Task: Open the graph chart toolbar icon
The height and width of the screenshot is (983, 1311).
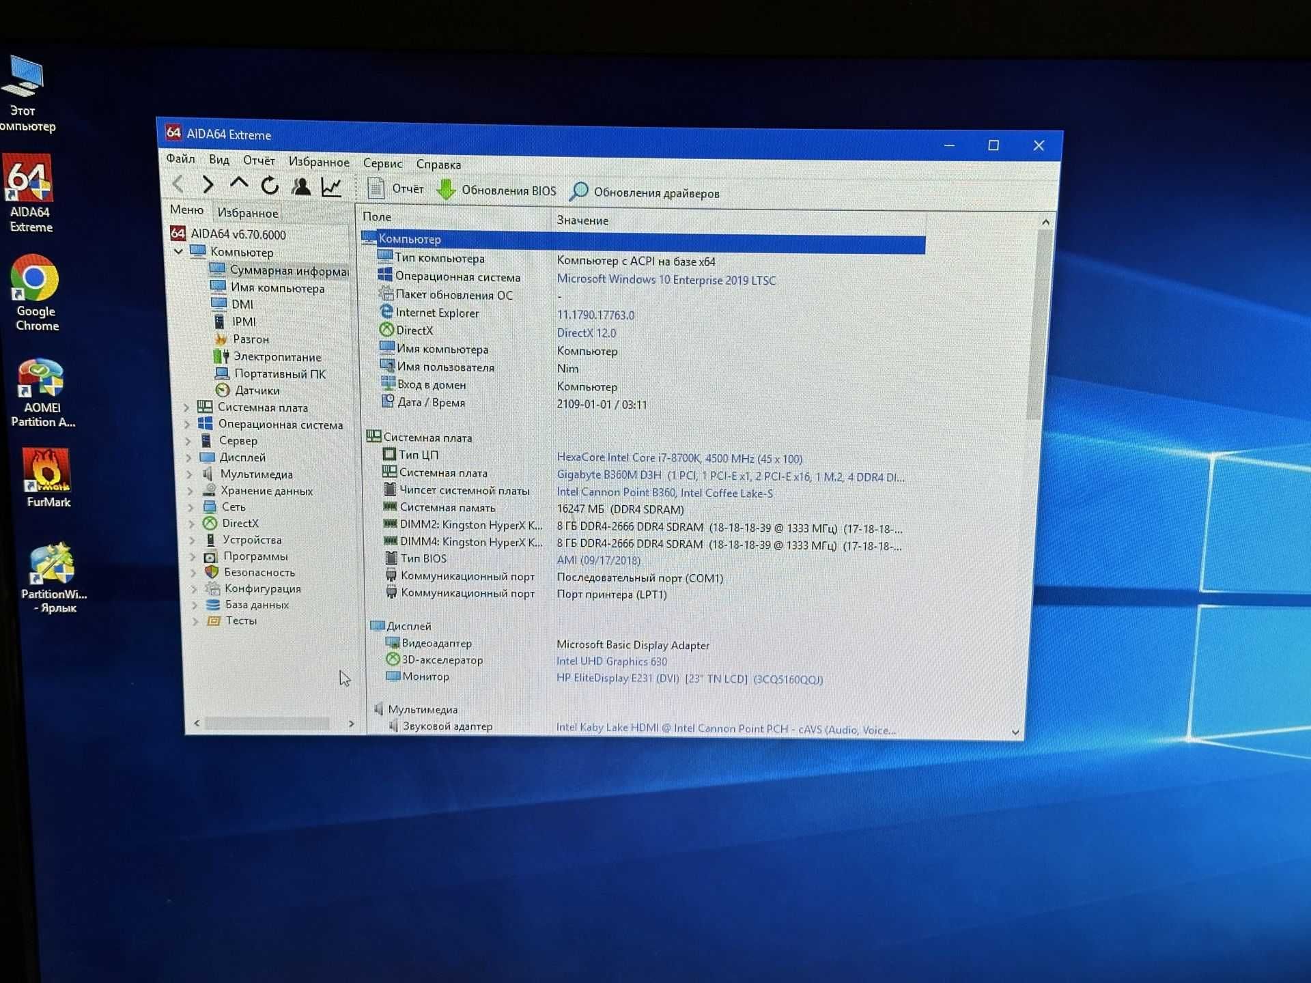Action: click(x=331, y=186)
